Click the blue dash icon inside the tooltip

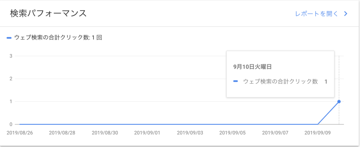tap(235, 81)
